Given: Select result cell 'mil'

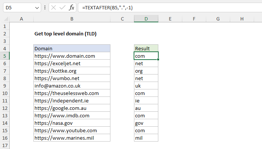Looking at the screenshot, I should [x=146, y=138].
